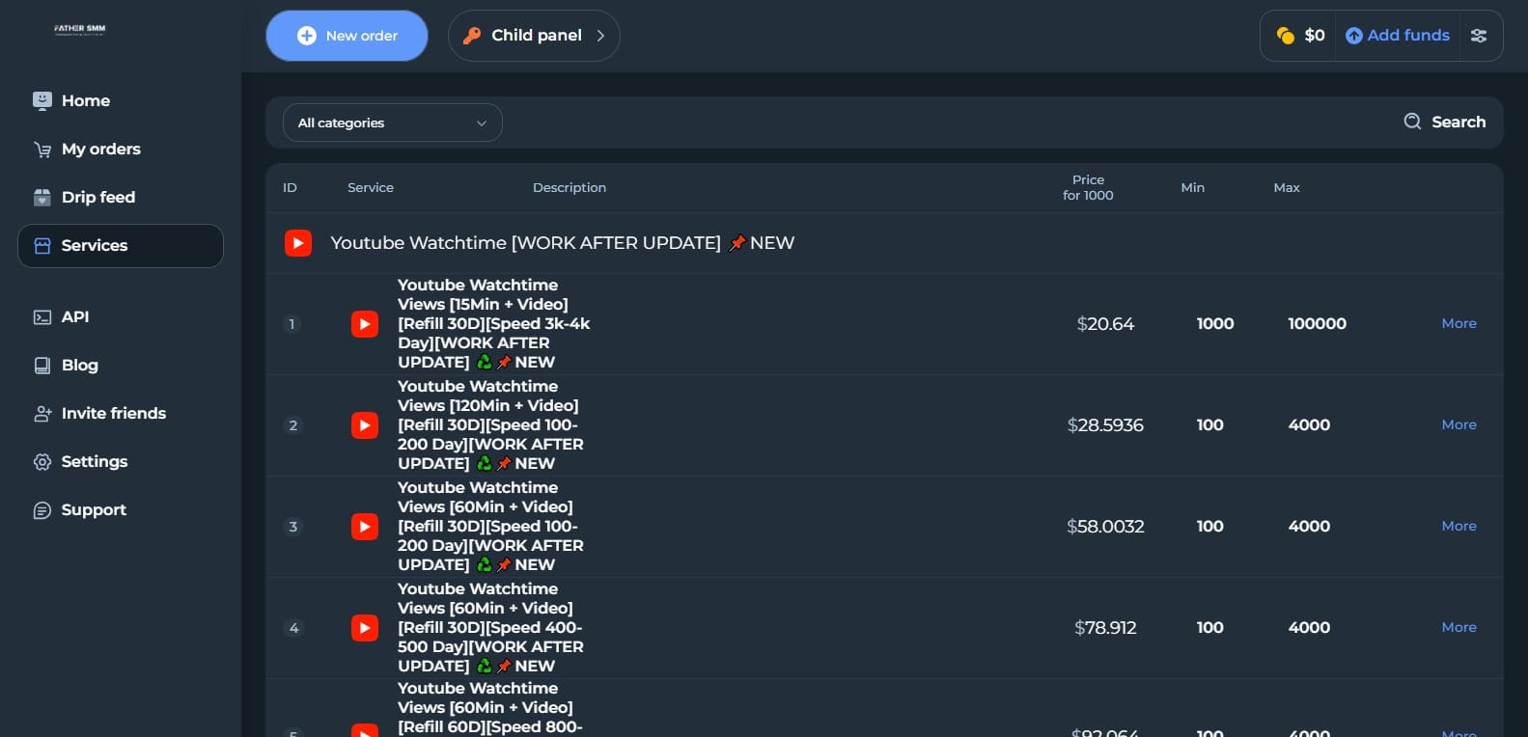Screen dimensions: 1528x737
Task: Click the YouTube category icon in Watchtime header
Action: [298, 243]
